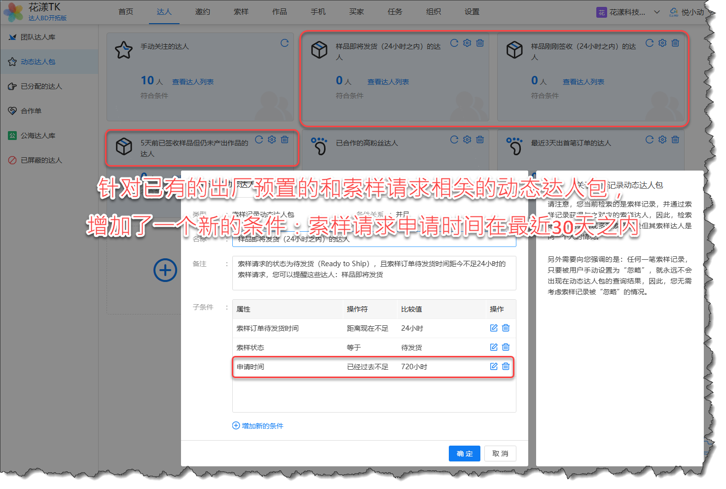Click the 确定 button
This screenshot has width=726, height=489.
click(464, 454)
